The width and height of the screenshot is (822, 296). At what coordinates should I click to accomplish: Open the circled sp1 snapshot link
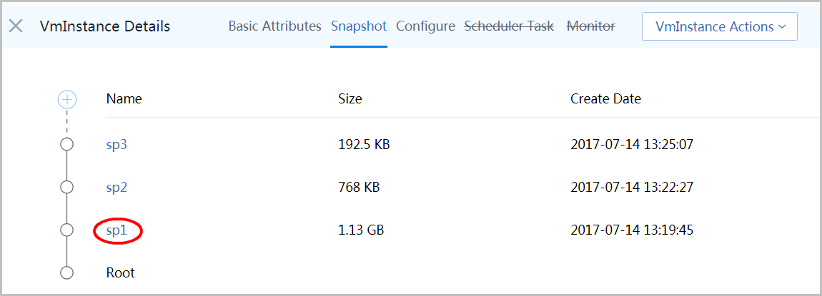coord(117,230)
